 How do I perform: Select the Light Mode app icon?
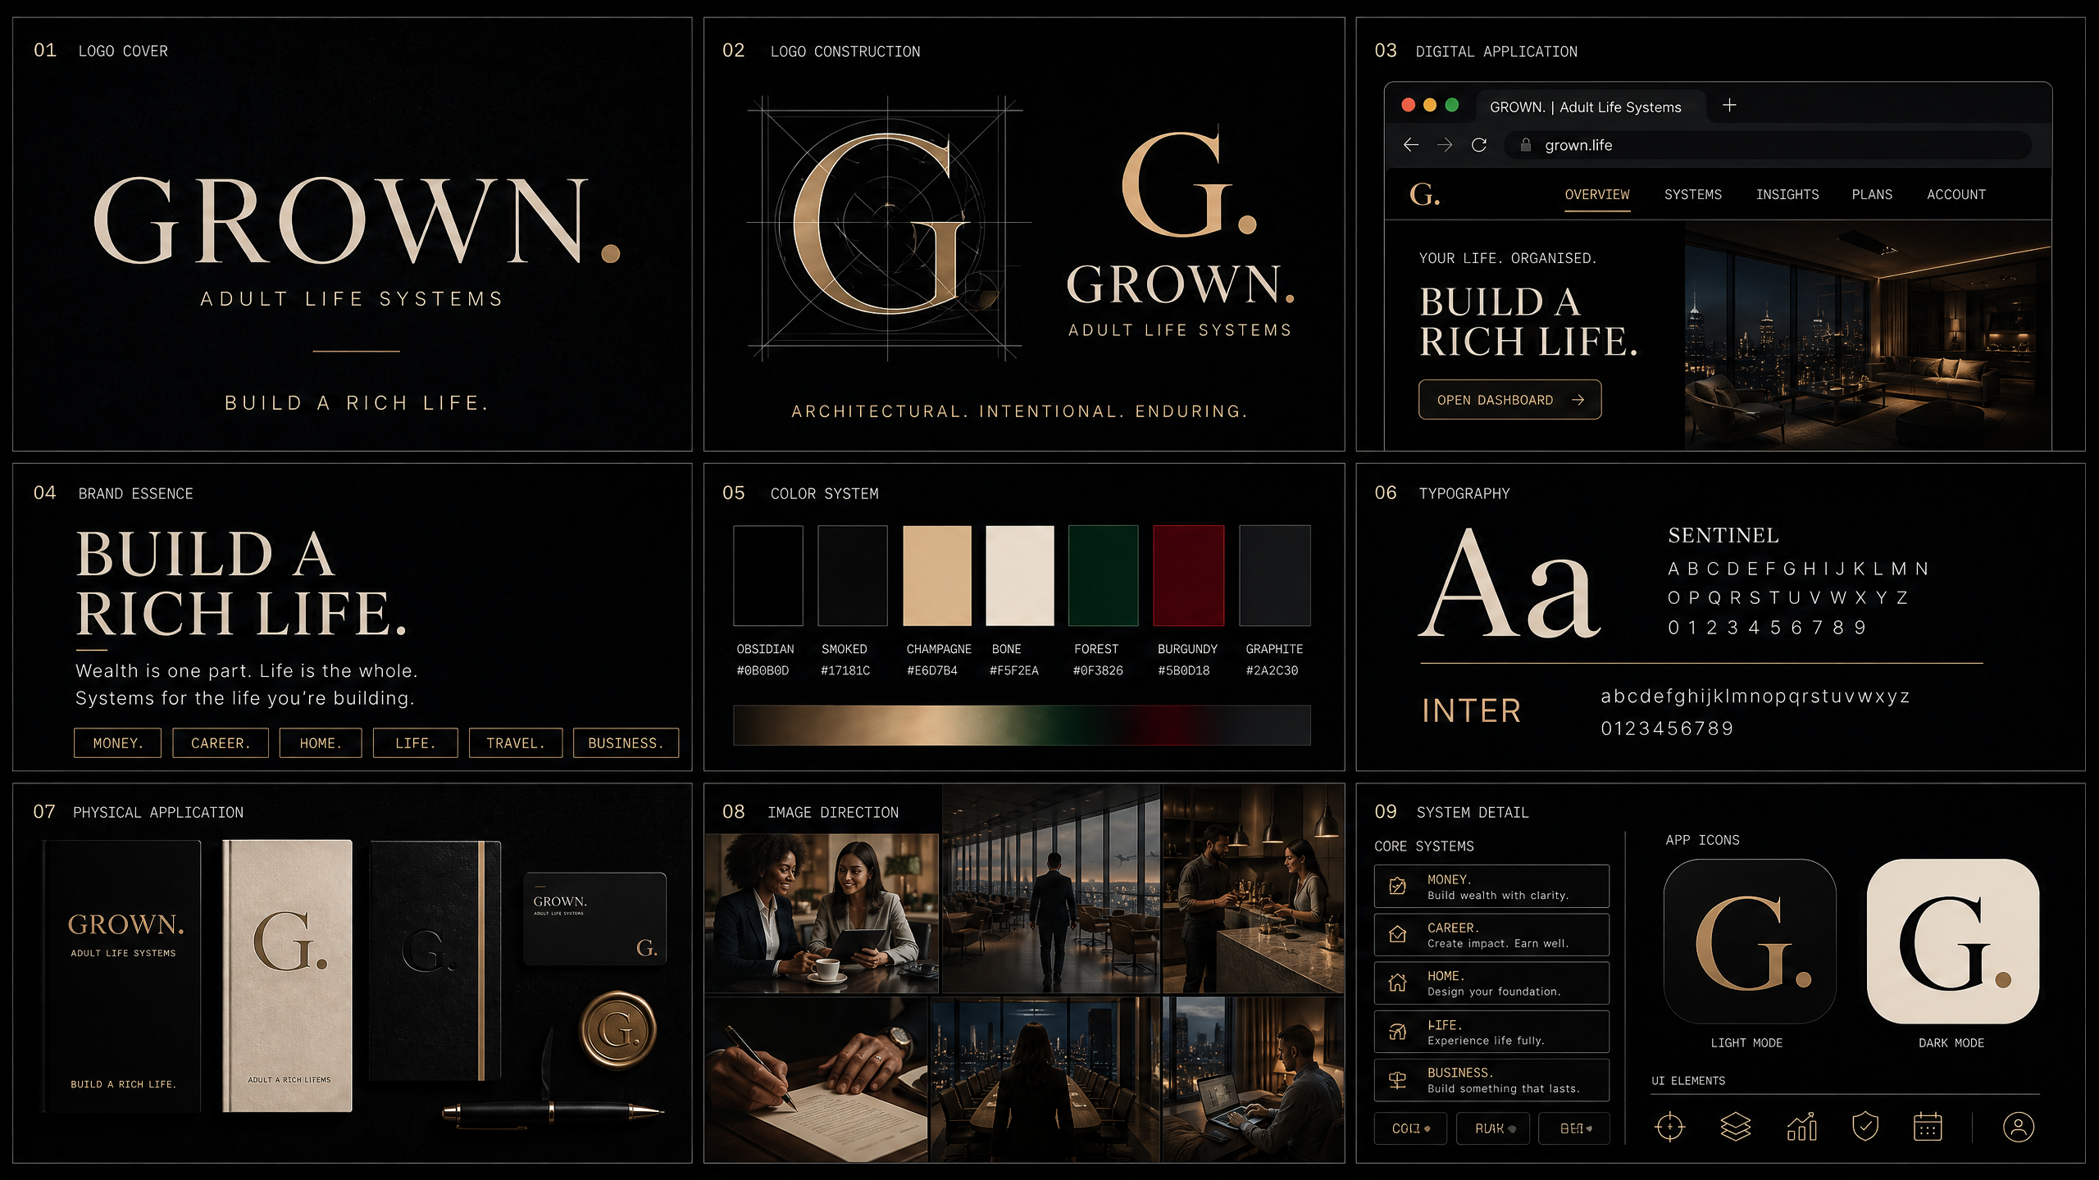(x=1749, y=942)
